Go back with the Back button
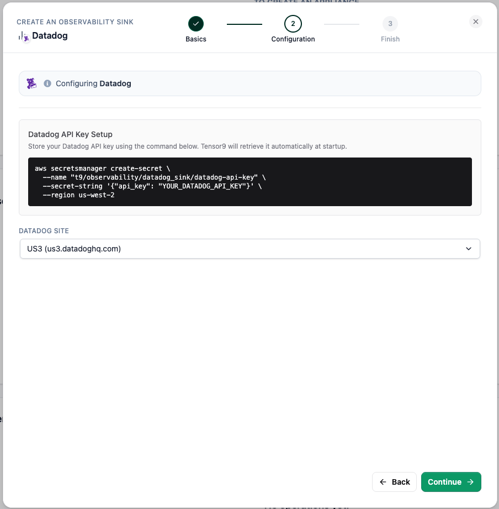 click(x=394, y=482)
